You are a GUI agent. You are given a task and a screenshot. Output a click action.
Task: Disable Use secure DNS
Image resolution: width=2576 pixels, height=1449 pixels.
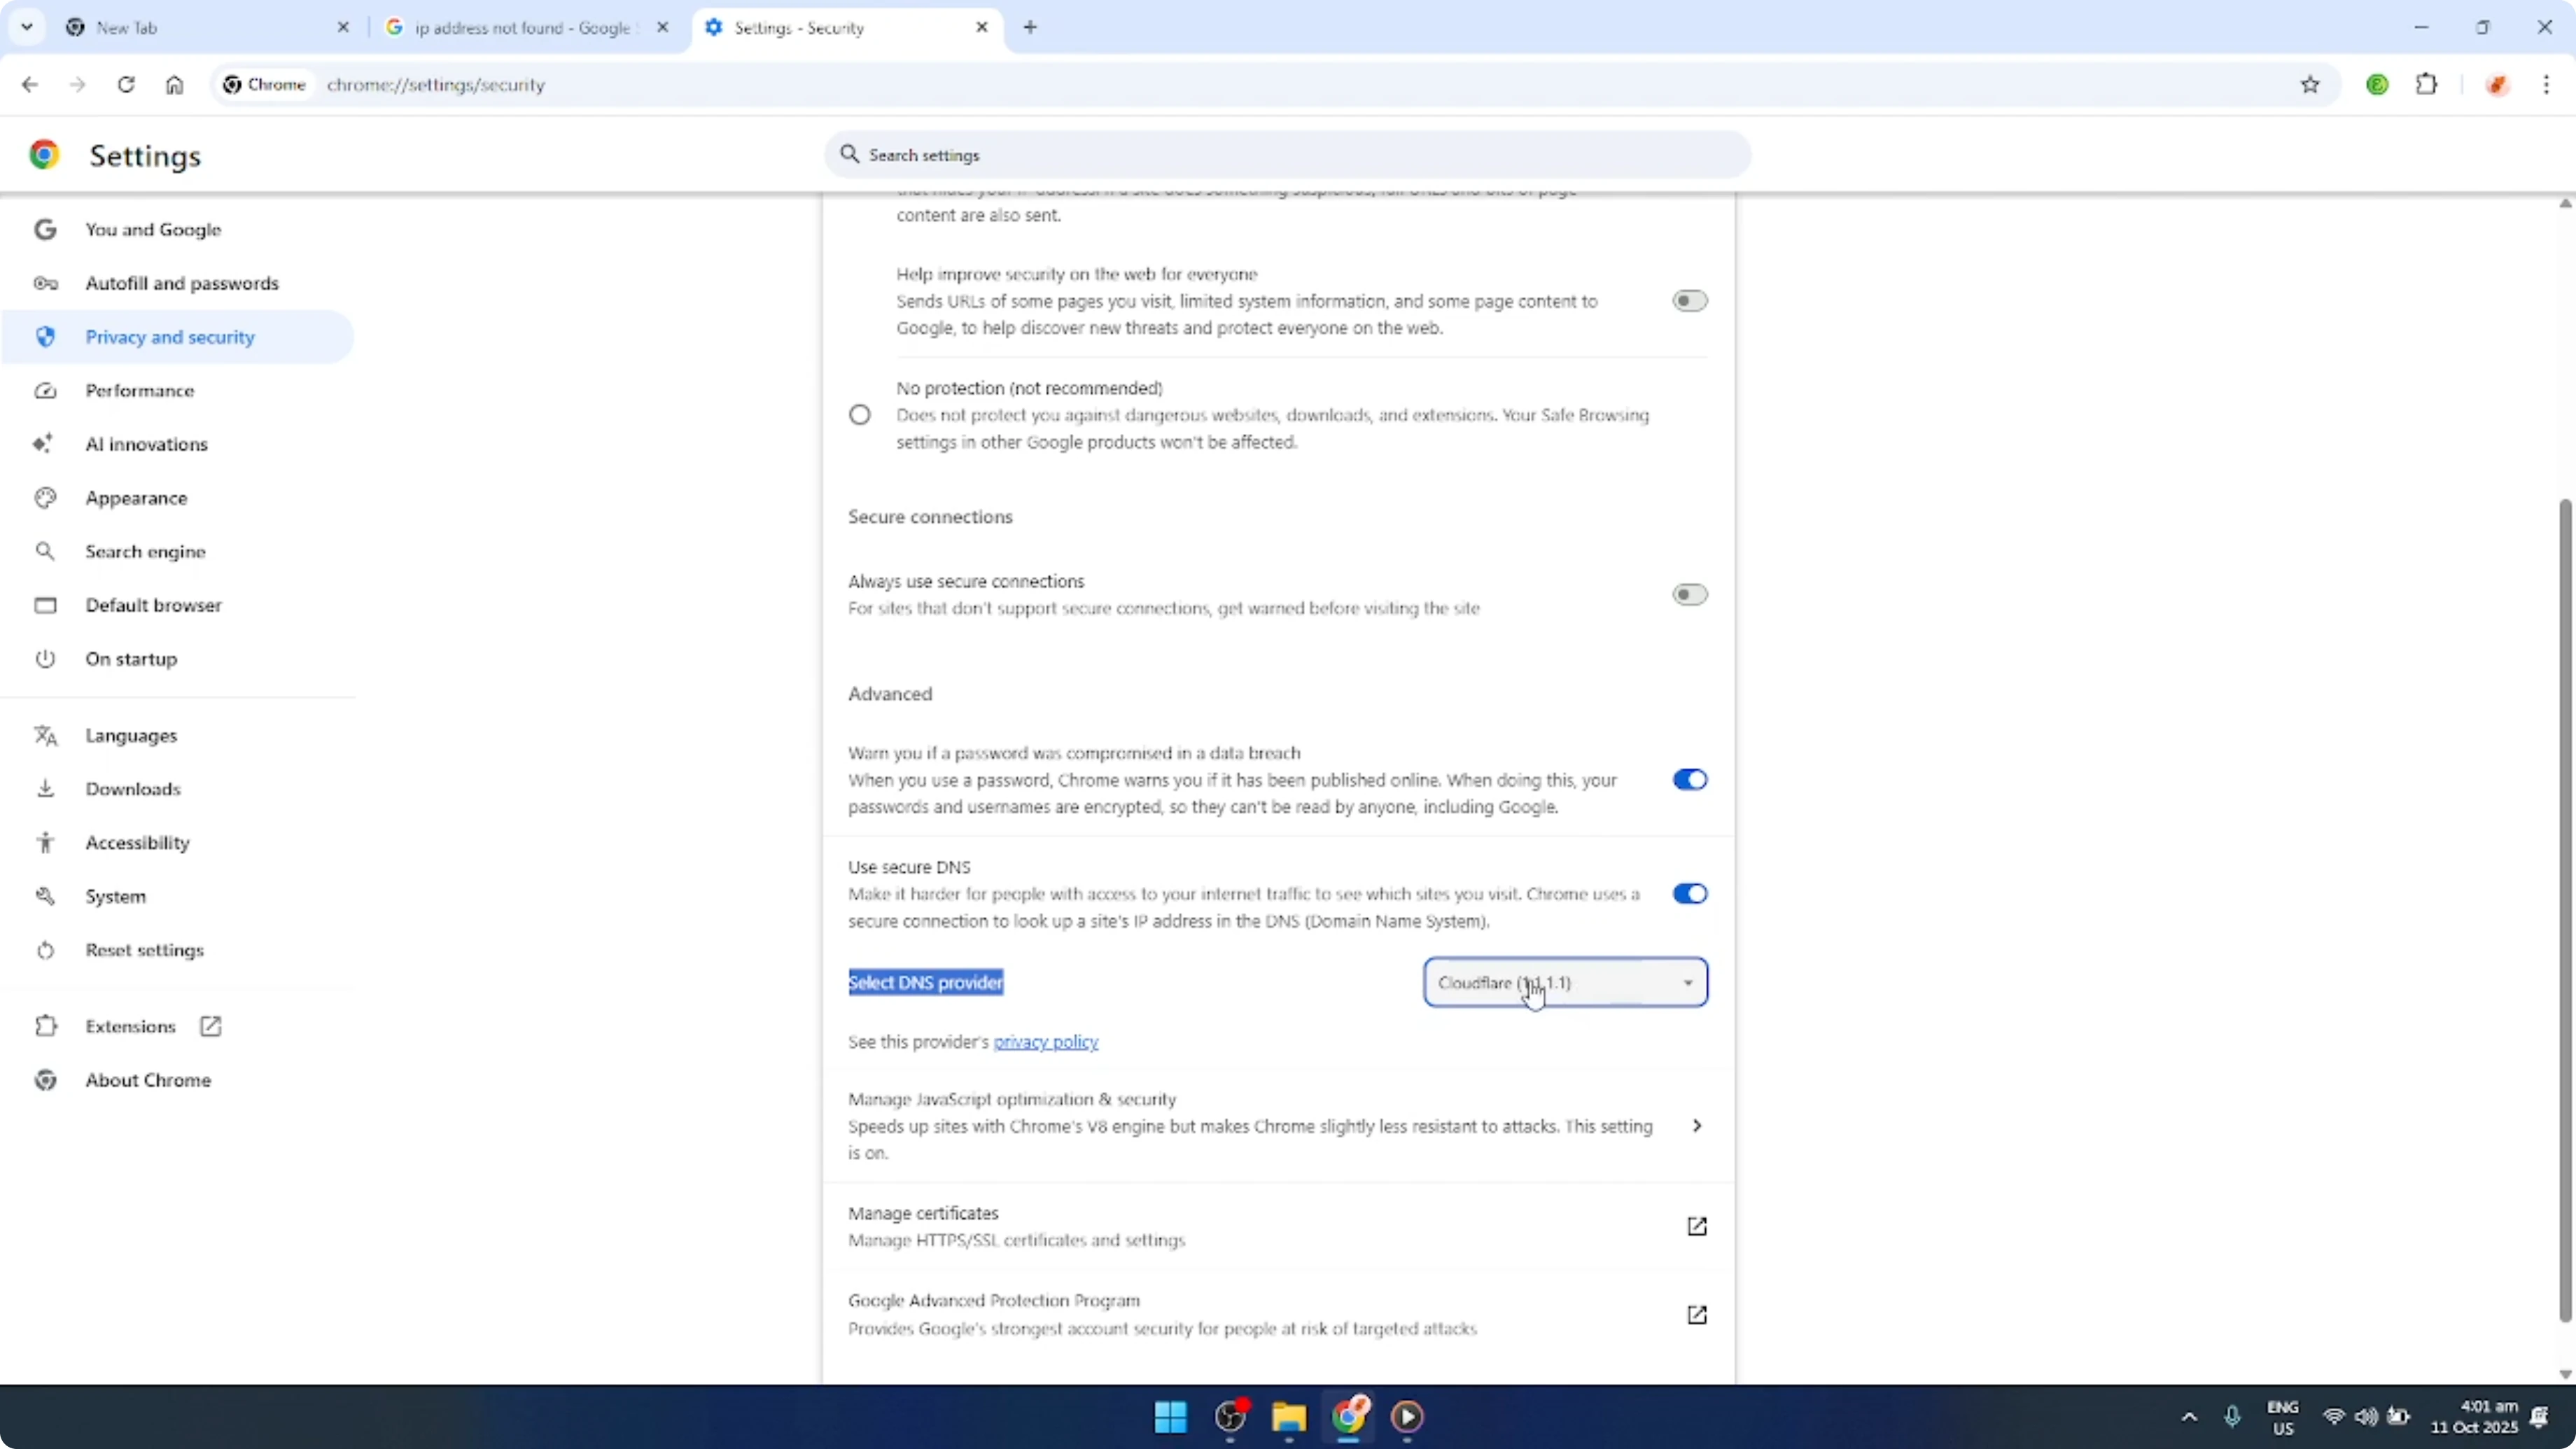[x=1690, y=893]
